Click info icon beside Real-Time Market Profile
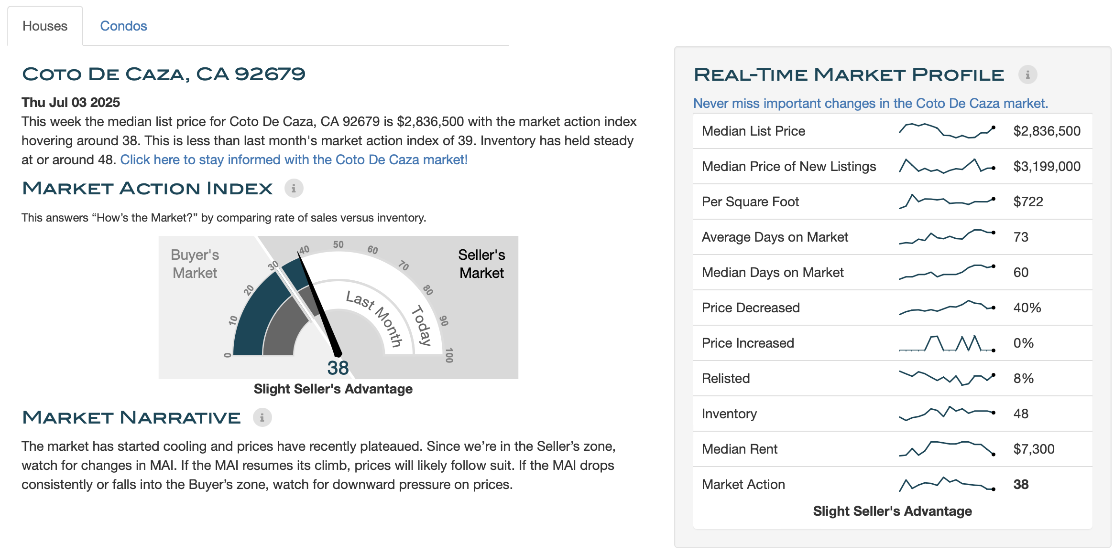Screen dimensions: 1114x552 [1027, 75]
